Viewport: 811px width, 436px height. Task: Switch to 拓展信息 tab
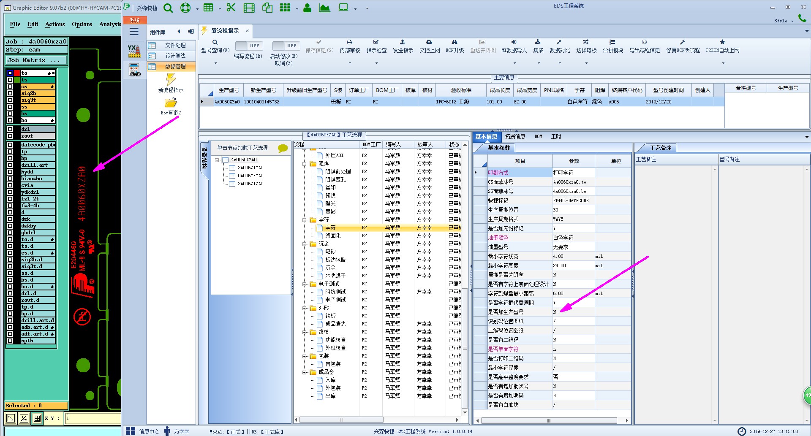coord(515,136)
